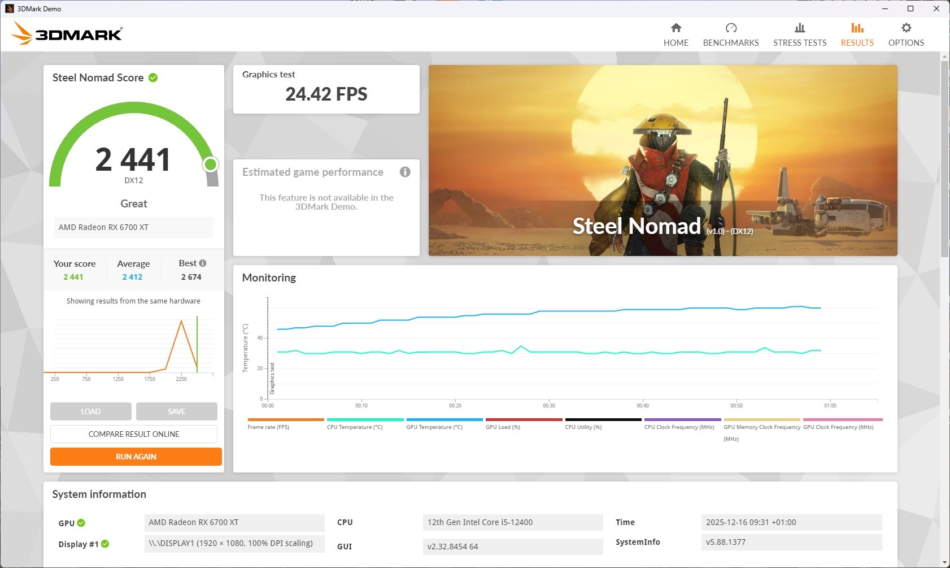Click the Average score value 2 412

(x=133, y=277)
